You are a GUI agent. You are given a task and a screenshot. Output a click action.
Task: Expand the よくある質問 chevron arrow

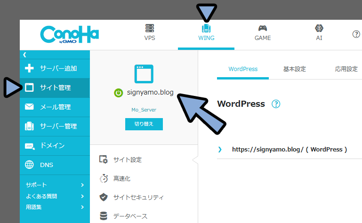pyautogui.click(x=82, y=196)
